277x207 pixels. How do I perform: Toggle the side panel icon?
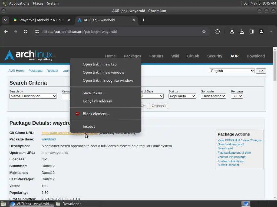click(252, 32)
